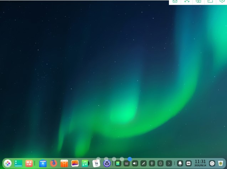The image size is (227, 169).
Task: Click the green system monitor tray icon
Action: coord(118,163)
